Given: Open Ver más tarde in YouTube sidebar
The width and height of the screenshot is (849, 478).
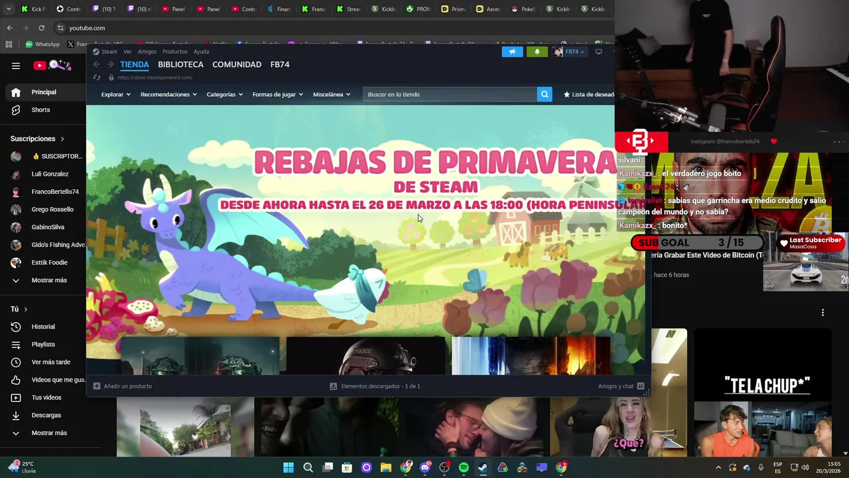Looking at the screenshot, I should [43, 362].
